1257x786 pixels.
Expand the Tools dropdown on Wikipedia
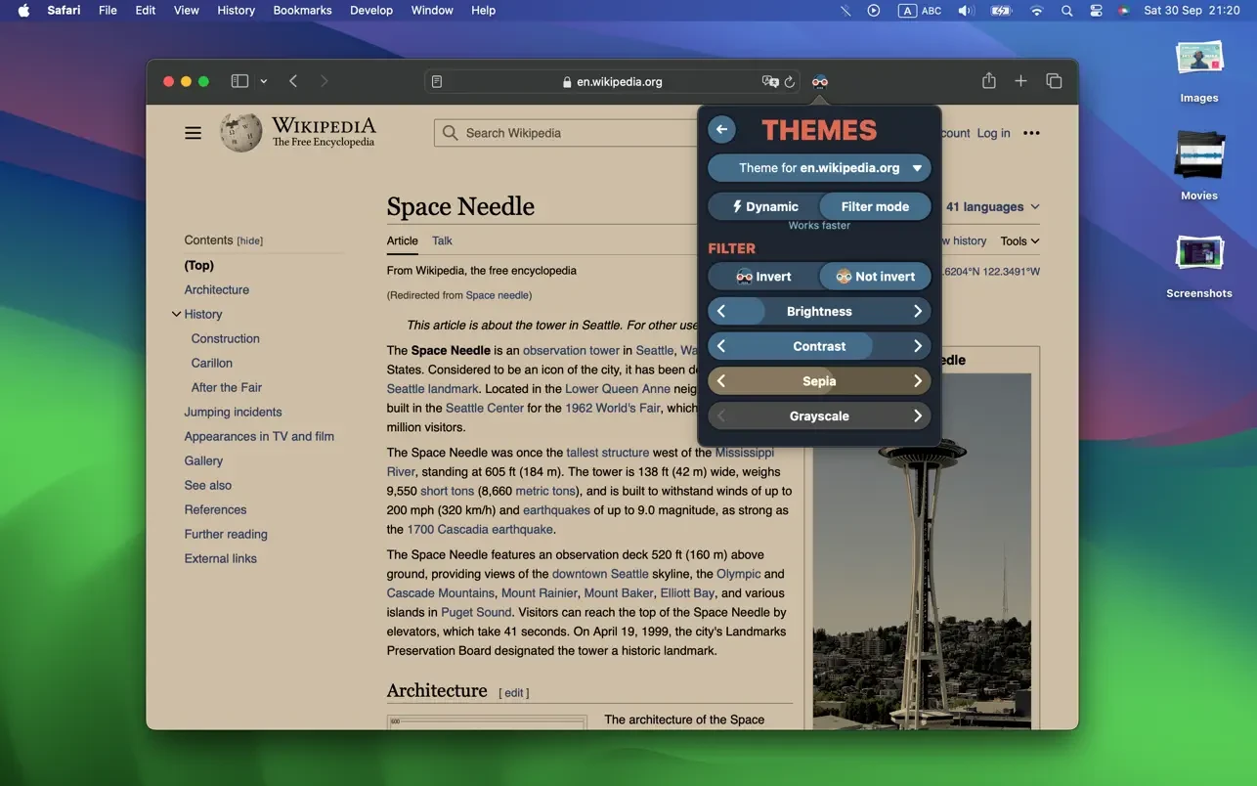click(1019, 240)
